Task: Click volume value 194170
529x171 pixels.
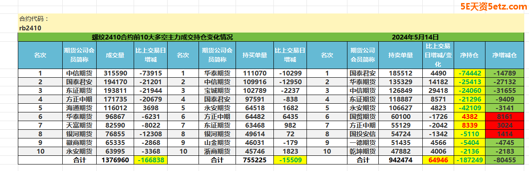Action: pos(115,82)
